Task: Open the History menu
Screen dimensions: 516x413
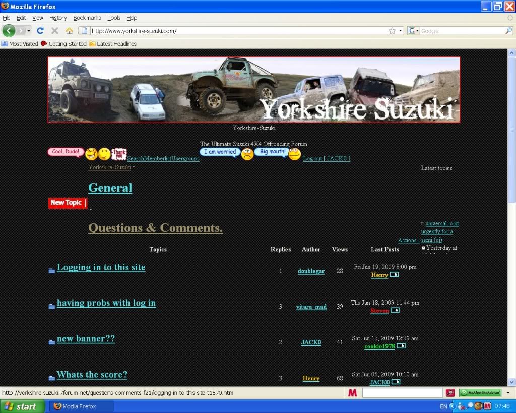Action: [58, 18]
